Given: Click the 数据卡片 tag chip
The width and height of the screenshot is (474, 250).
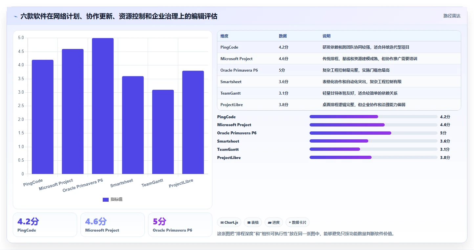Looking at the screenshot, I should (x=297, y=222).
